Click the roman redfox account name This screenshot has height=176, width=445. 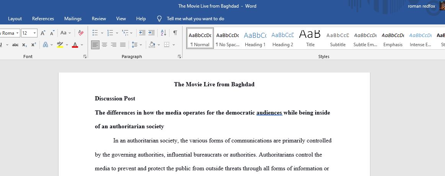click(x=421, y=6)
